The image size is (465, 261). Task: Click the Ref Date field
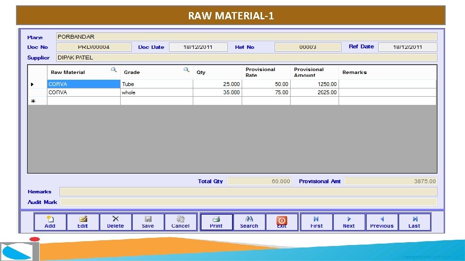407,47
